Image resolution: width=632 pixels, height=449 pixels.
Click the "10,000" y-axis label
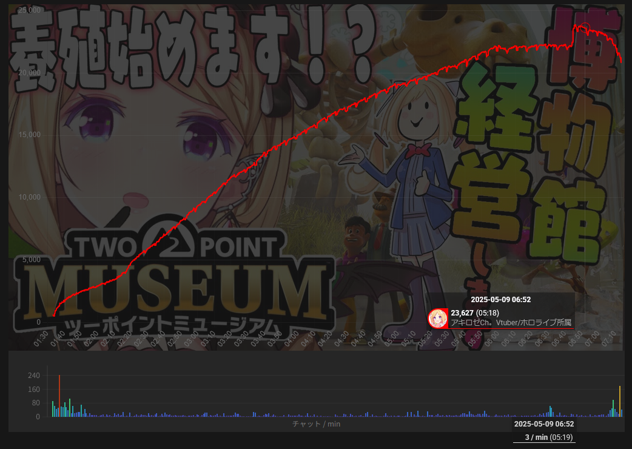pyautogui.click(x=30, y=197)
